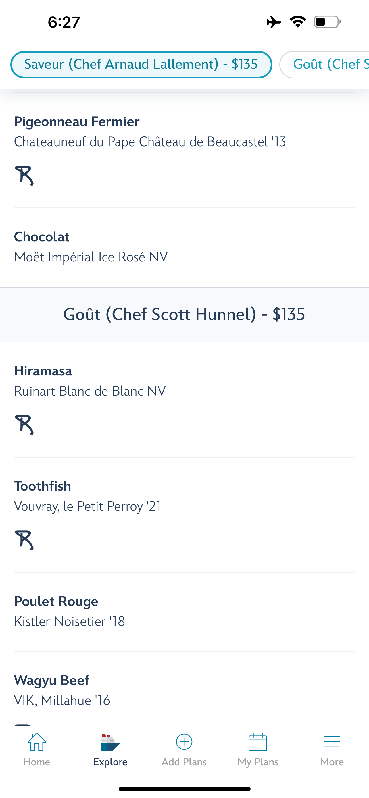The width and height of the screenshot is (369, 798).
Task: Switch to the Goût (Chef S... tab
Action: coord(324,64)
